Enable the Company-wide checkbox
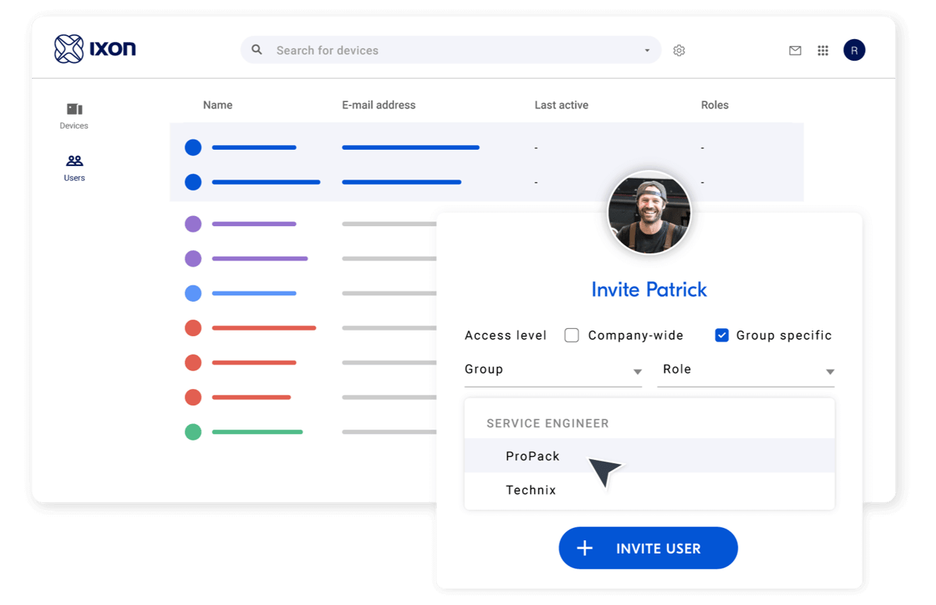Image resolution: width=936 pixels, height=605 pixels. coord(572,335)
